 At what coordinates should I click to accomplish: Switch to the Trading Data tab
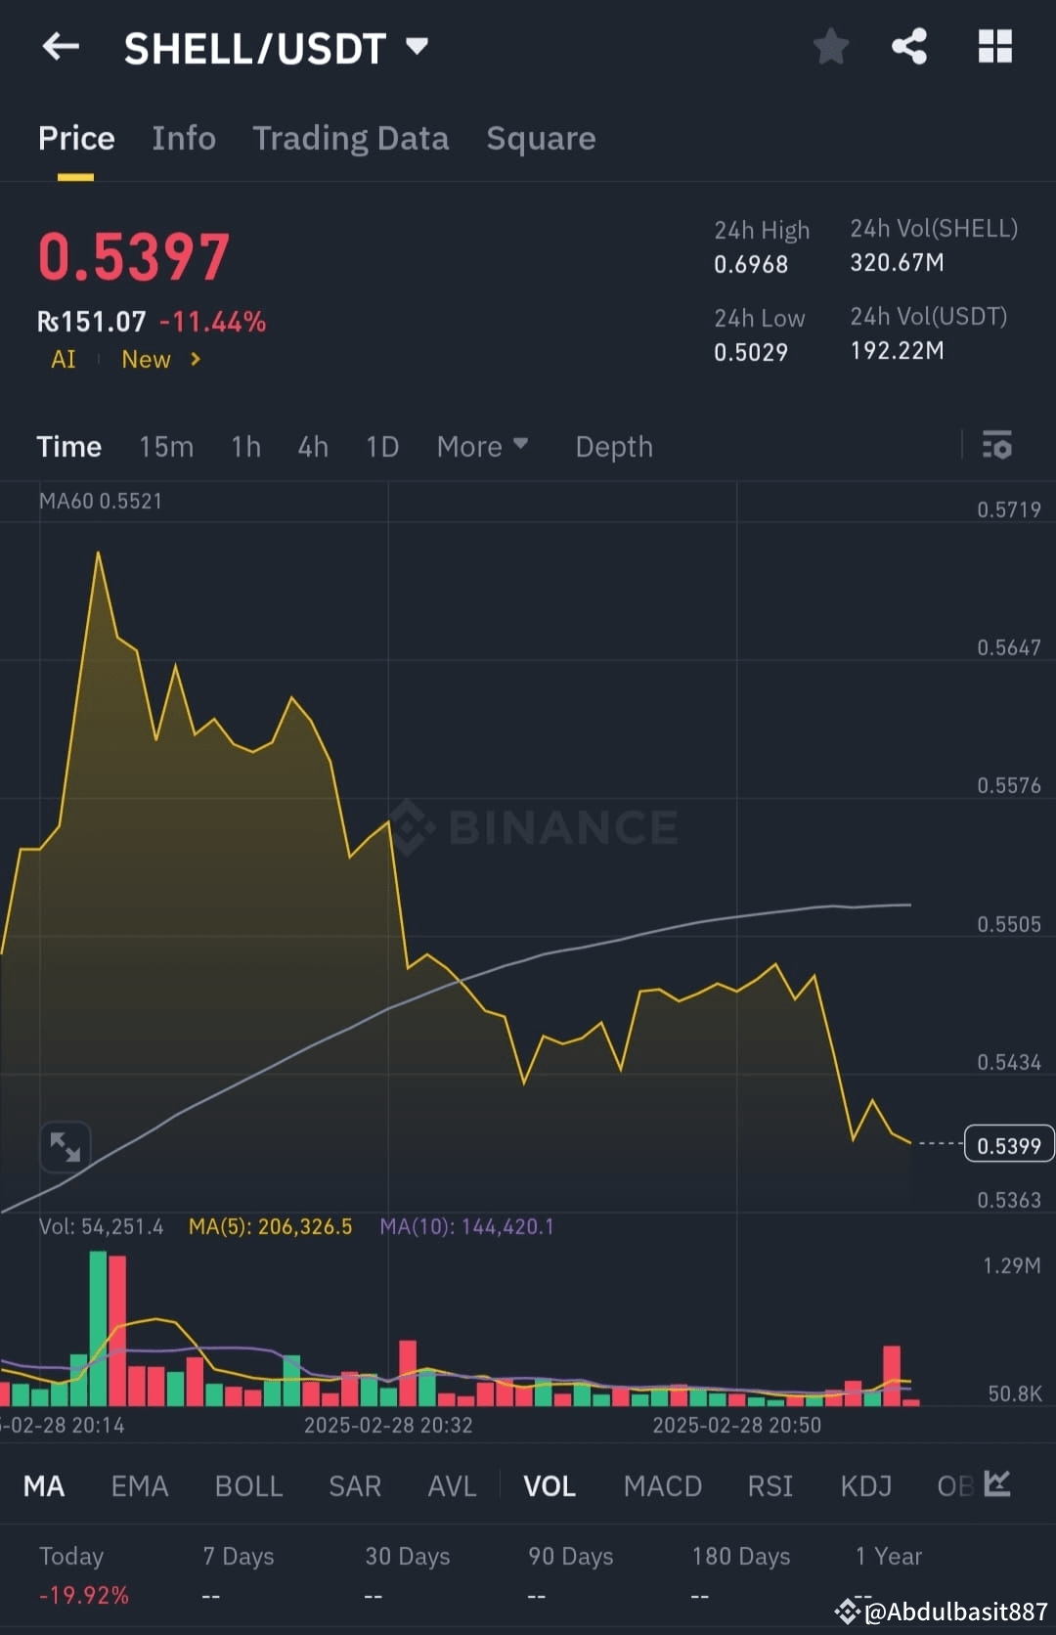350,138
